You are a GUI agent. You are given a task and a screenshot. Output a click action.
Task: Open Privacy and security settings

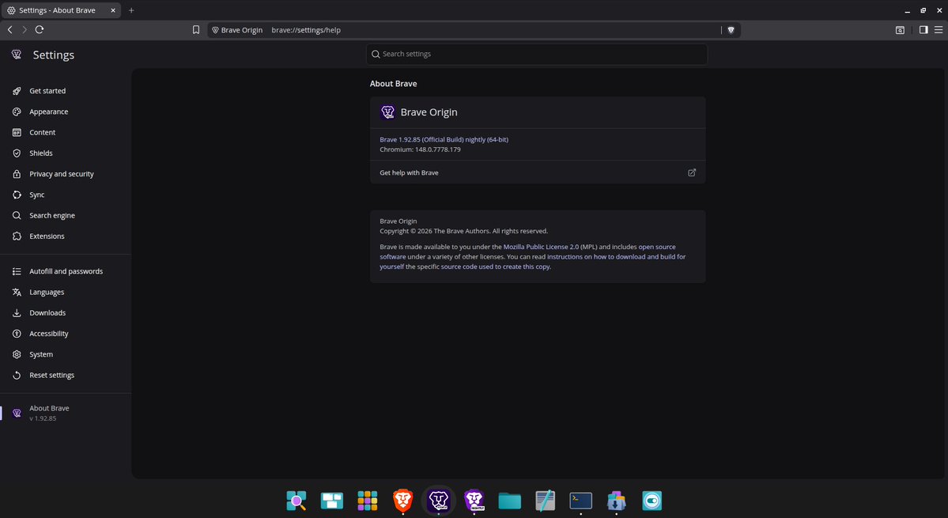(x=61, y=174)
